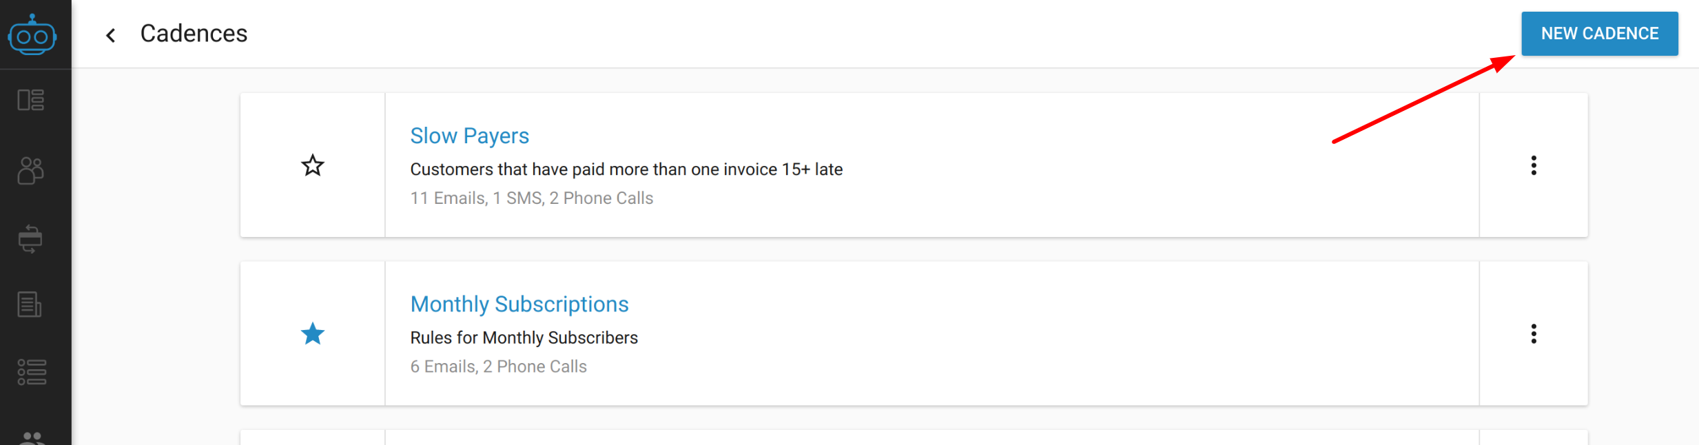Click the Cadences page title
Viewport: 1699px width, 445px height.
pos(194,34)
